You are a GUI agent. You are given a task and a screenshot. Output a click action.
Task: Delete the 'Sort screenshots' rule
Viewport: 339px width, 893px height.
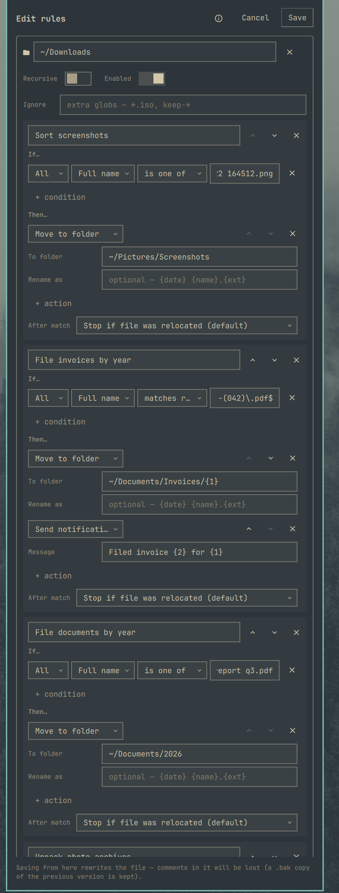point(297,135)
